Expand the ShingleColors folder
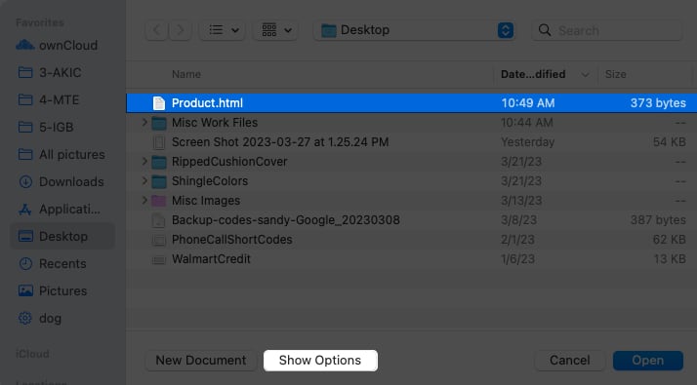The height and width of the screenshot is (385, 697). point(144,180)
